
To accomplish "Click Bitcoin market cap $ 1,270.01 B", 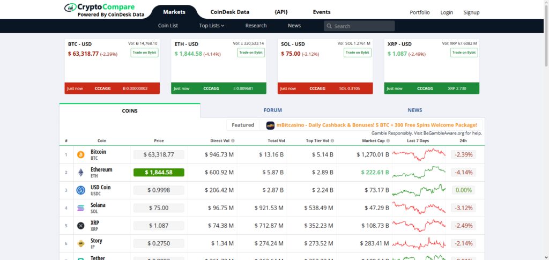I will click(373, 155).
